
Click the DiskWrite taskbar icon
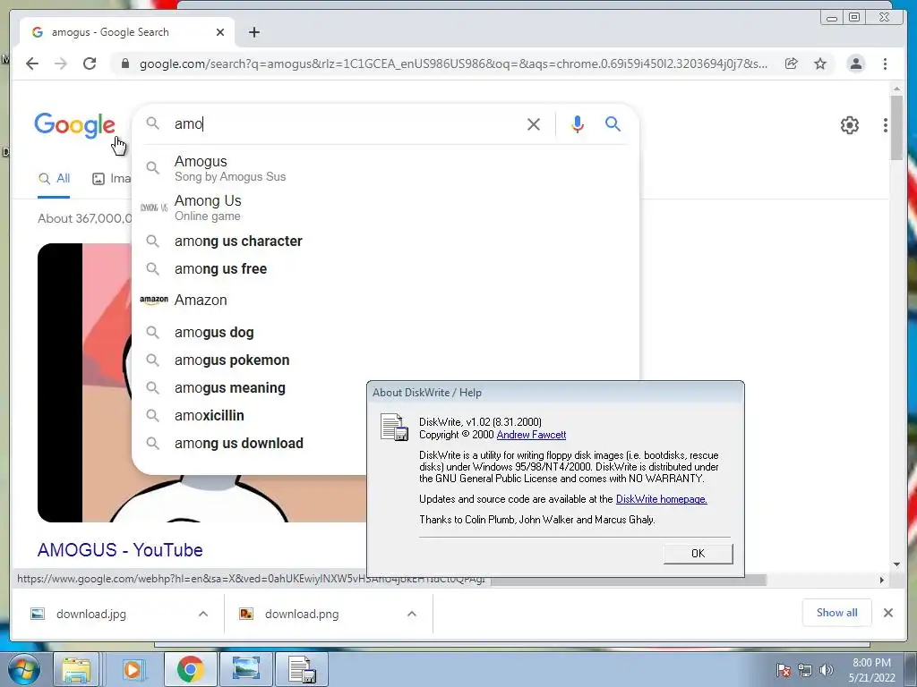[302, 669]
